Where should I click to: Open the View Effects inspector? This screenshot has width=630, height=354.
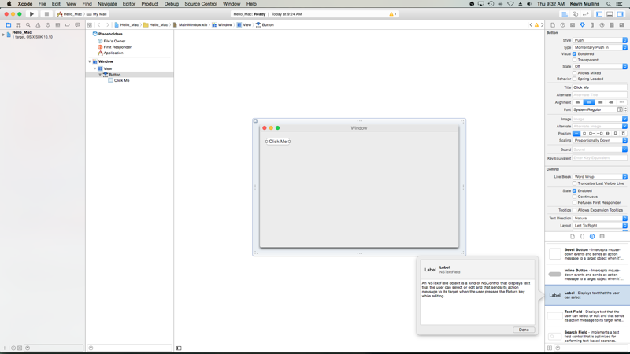coord(621,25)
